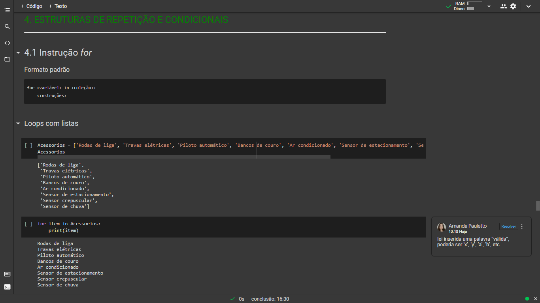Click the second-line 'Acessorios' in the first code cell
This screenshot has height=303, width=540.
(x=51, y=152)
